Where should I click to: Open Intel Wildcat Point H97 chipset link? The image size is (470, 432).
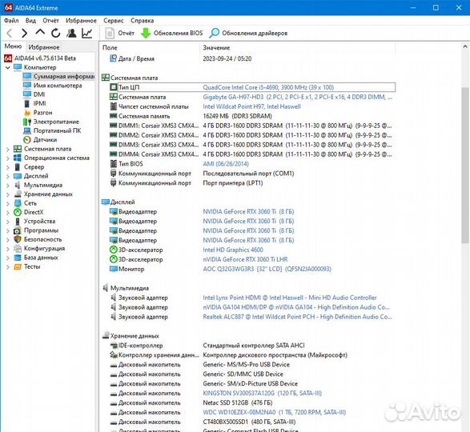tap(251, 106)
